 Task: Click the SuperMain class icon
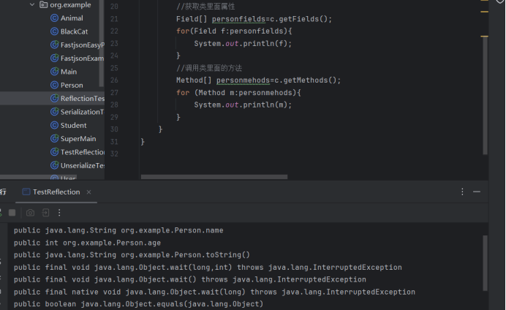pyautogui.click(x=54, y=138)
